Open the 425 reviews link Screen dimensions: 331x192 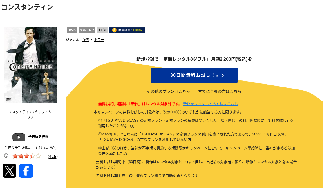pyautogui.click(x=53, y=156)
